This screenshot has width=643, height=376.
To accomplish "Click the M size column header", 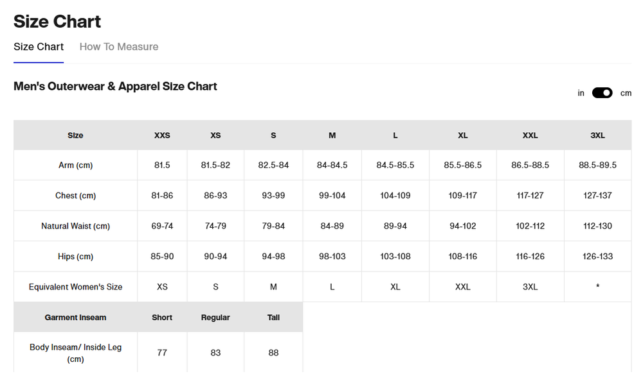I will click(332, 135).
